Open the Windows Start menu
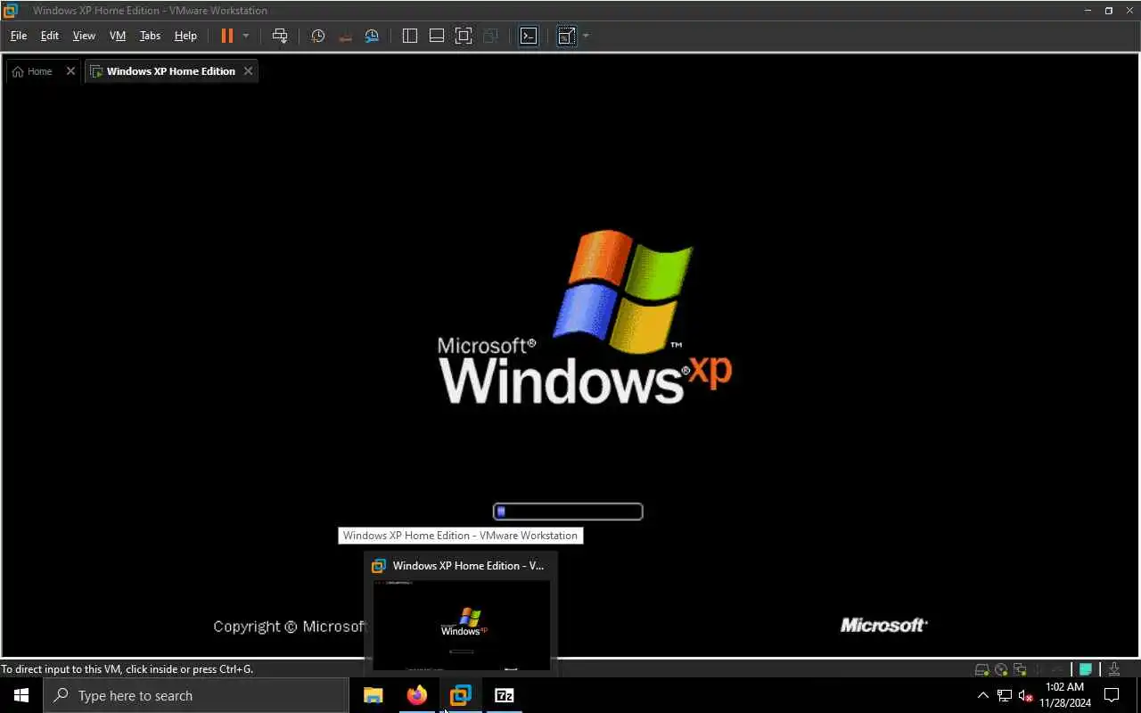The height and width of the screenshot is (713, 1141). click(x=21, y=695)
